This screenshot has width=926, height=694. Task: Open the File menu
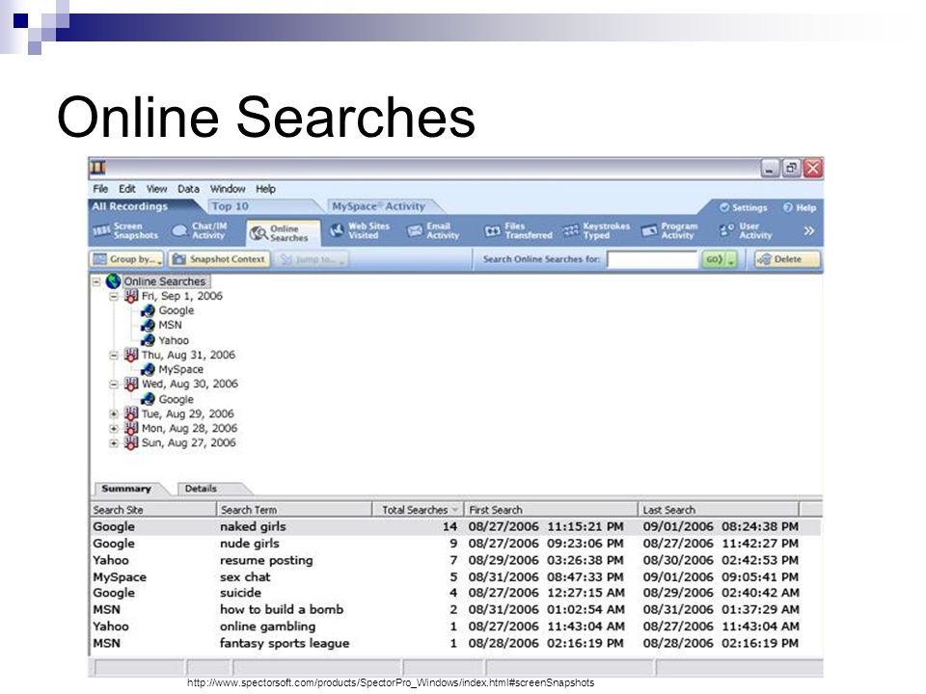click(x=100, y=189)
